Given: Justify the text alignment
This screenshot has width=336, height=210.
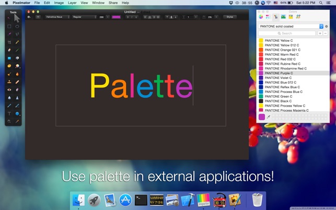Looking at the screenshot, I should [x=158, y=17].
